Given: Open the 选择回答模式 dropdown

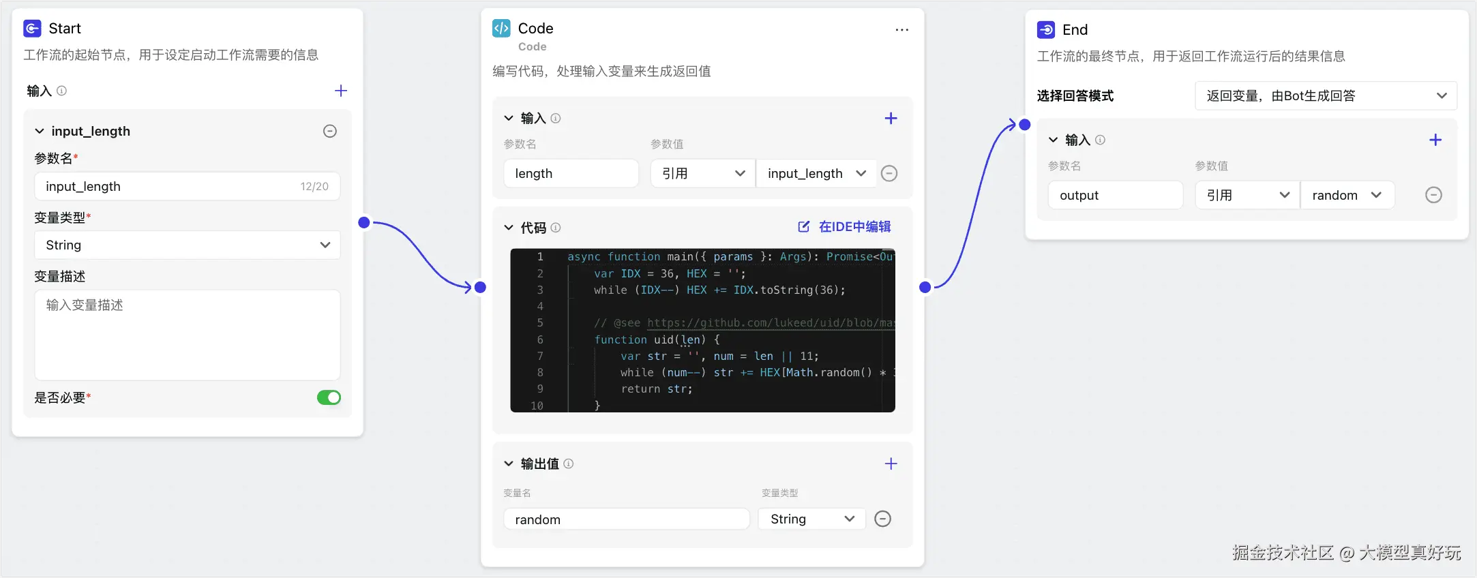Looking at the screenshot, I should 1326,96.
